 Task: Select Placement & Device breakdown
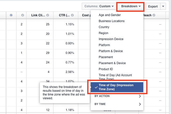(112, 63)
